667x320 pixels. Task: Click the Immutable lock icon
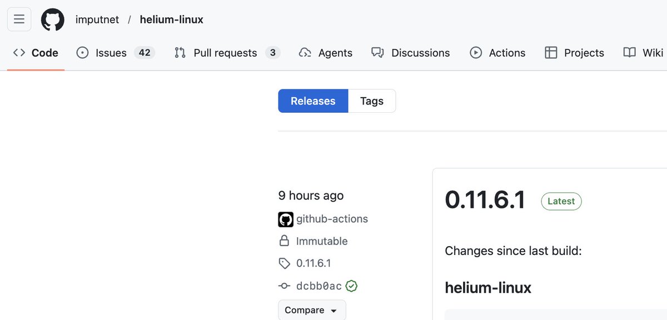tap(284, 241)
